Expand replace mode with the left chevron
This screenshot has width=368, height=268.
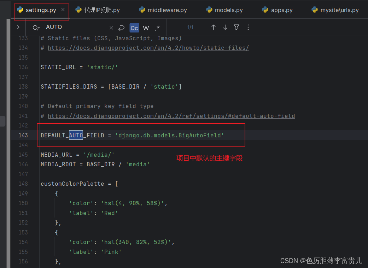[18, 27]
